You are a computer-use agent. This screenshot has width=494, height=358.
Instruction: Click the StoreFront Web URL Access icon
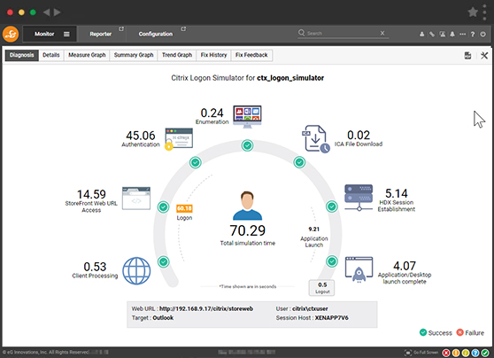coord(136,198)
